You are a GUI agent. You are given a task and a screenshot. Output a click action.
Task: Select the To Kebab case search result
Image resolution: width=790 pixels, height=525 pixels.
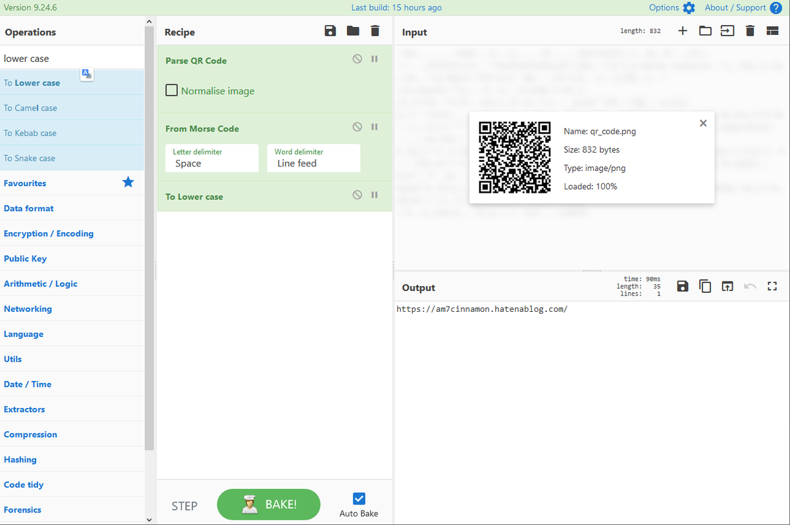(72, 132)
